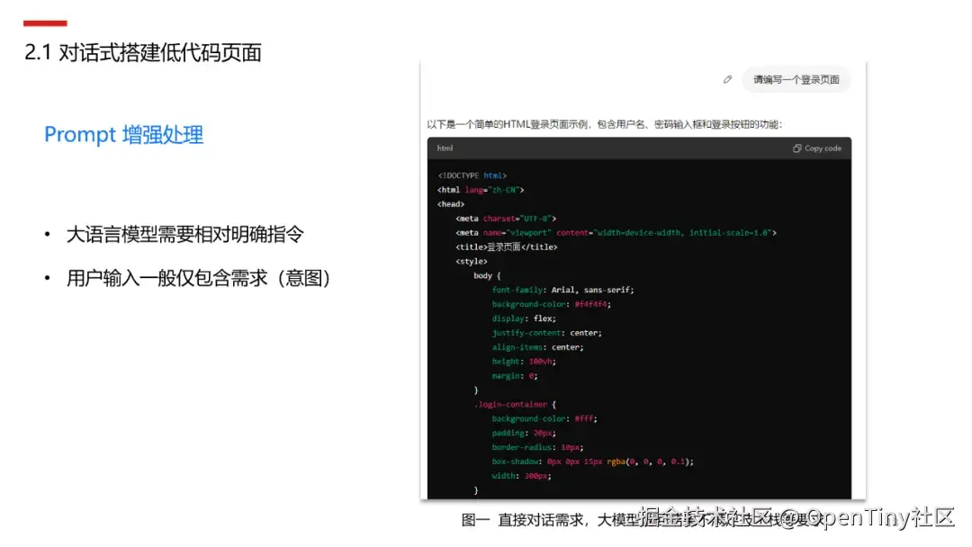The height and width of the screenshot is (547, 972).
Task: Click the hex color value #f4f4f4
Action: click(x=591, y=304)
